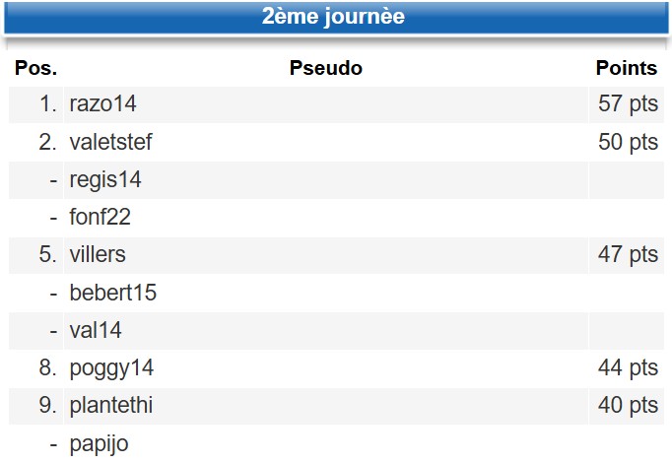This screenshot has width=672, height=463.
Task: Select the Pos. column header
Action: tap(36, 68)
